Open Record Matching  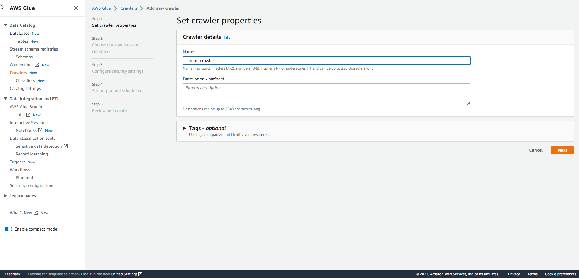[x=32, y=154]
